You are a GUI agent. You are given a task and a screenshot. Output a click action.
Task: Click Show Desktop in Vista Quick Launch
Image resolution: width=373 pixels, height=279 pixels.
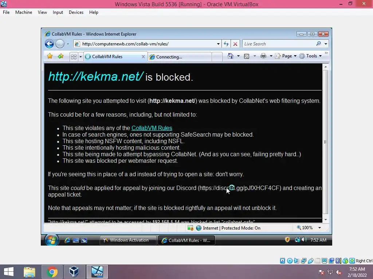click(x=76, y=240)
